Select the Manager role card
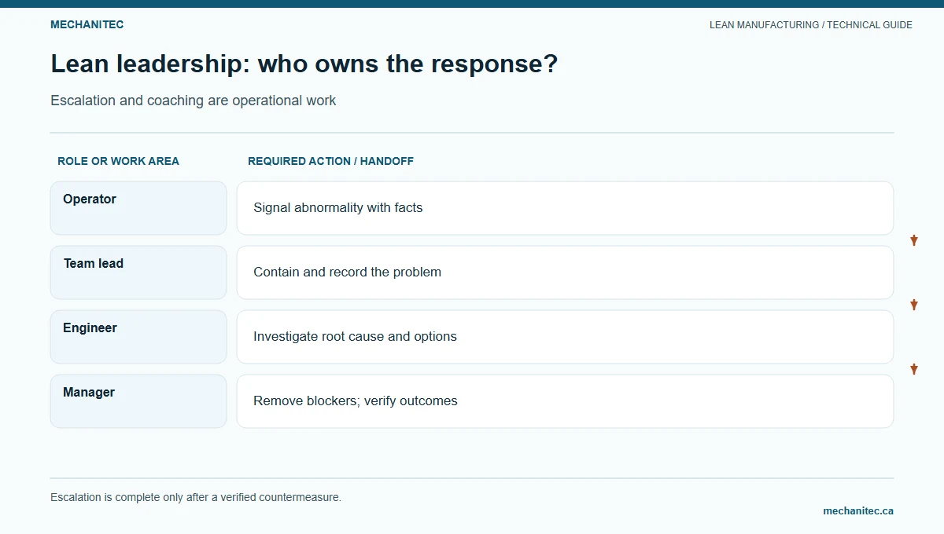944x534 pixels. tap(138, 401)
